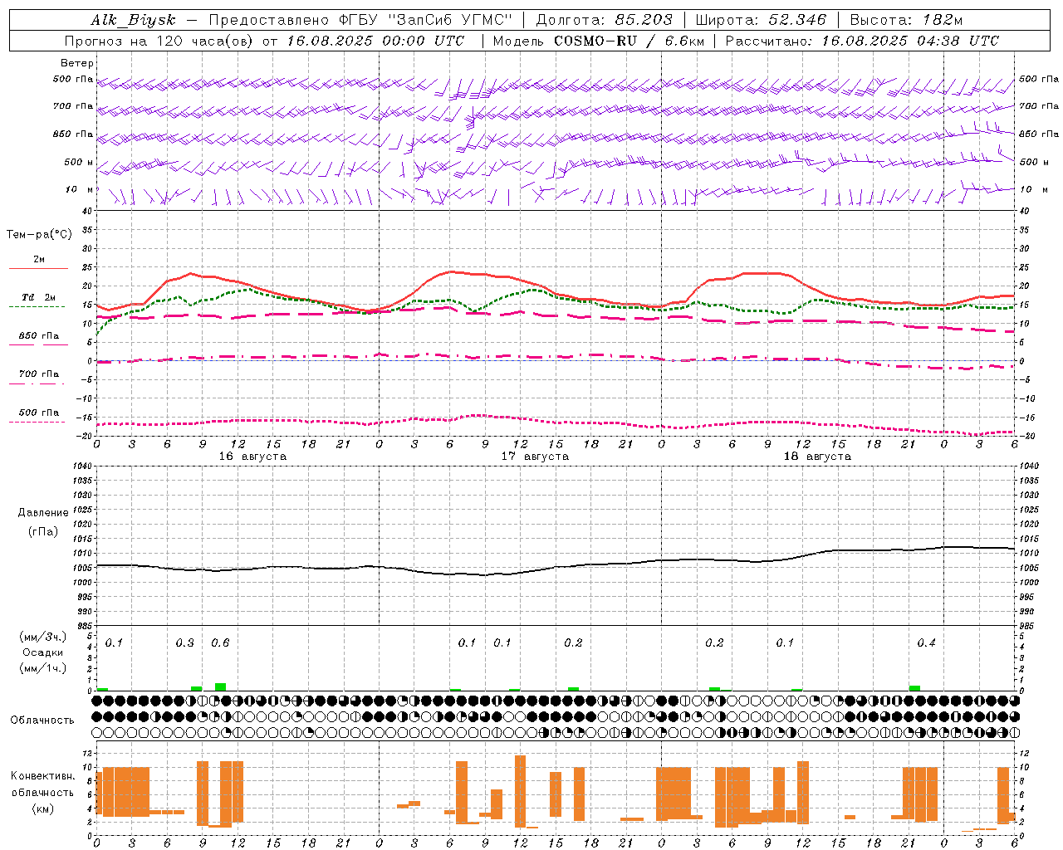This screenshot has width=1063, height=850.
Task: Click the red line sample under '2м' legend
Action: [38, 268]
